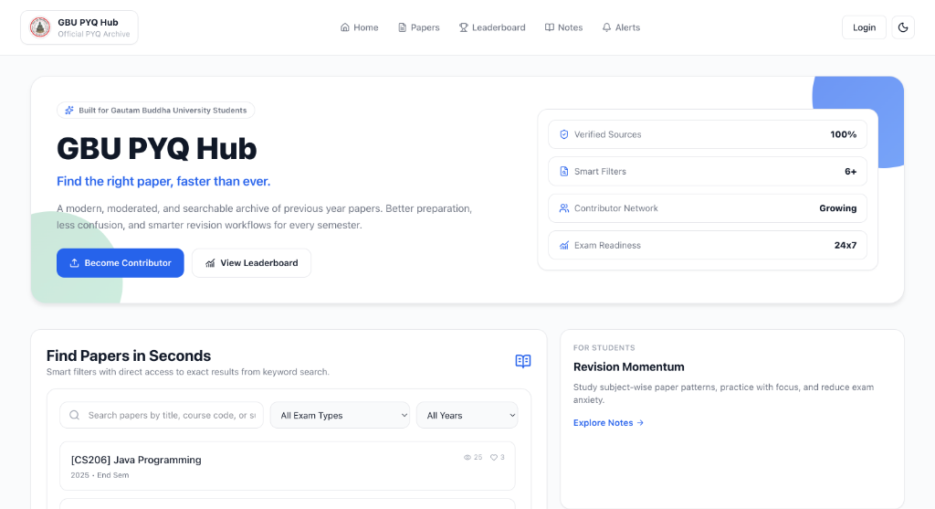The height and width of the screenshot is (509, 935).
Task: Click the arrow icon after Explore Notes
Action: (640, 423)
